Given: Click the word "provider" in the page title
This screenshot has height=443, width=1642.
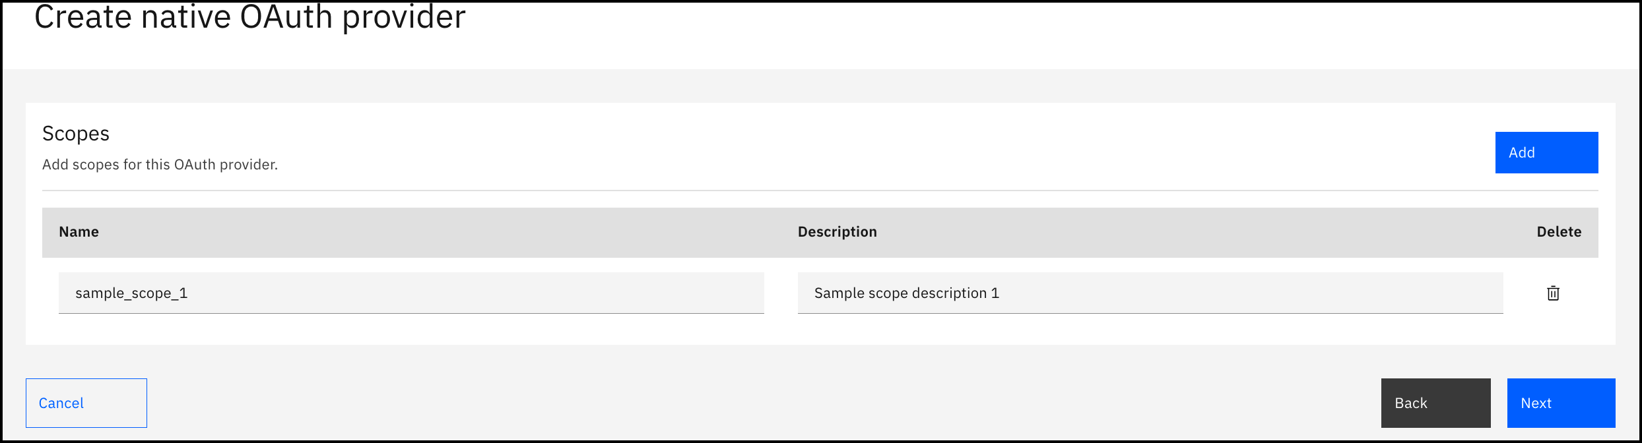Looking at the screenshot, I should tap(403, 17).
